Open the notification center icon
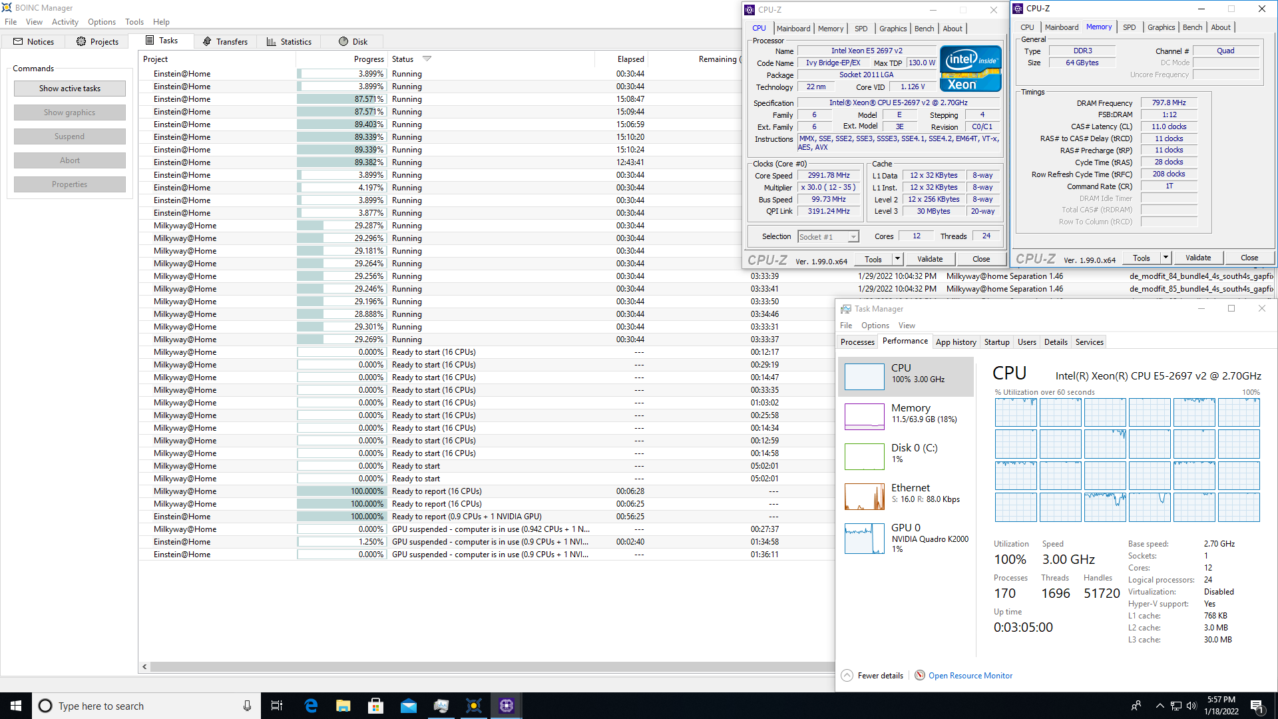This screenshot has width=1278, height=719. 1257,706
